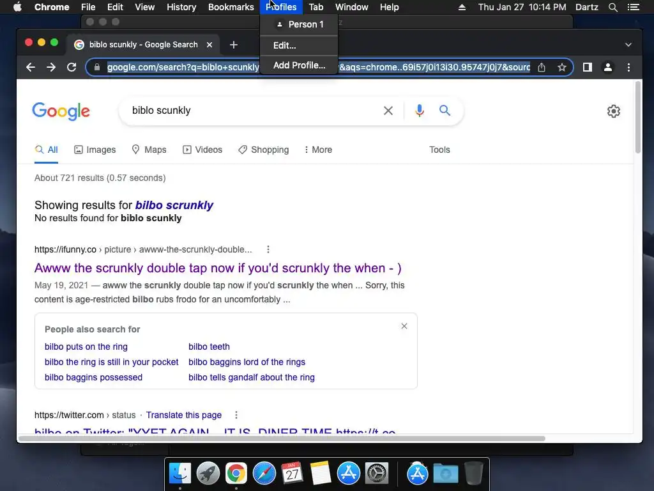Open Chrome three-dot menu

[x=628, y=67]
